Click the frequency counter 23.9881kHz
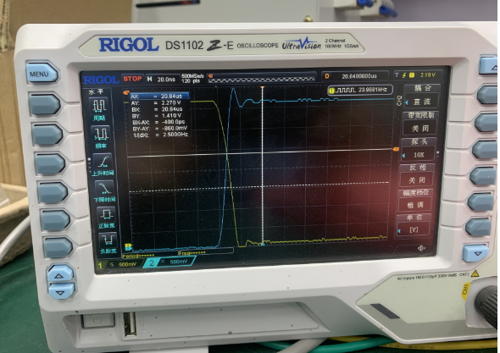The width and height of the screenshot is (500, 353). click(360, 91)
